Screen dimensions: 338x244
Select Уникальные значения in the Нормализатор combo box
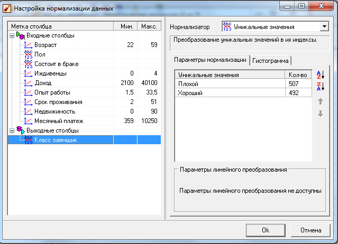[x=275, y=27]
